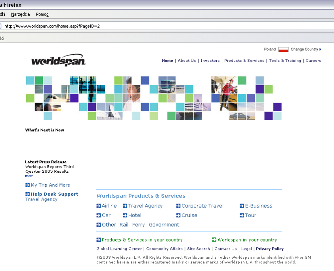Open the Site Search link
334x271 pixels.
198,249
